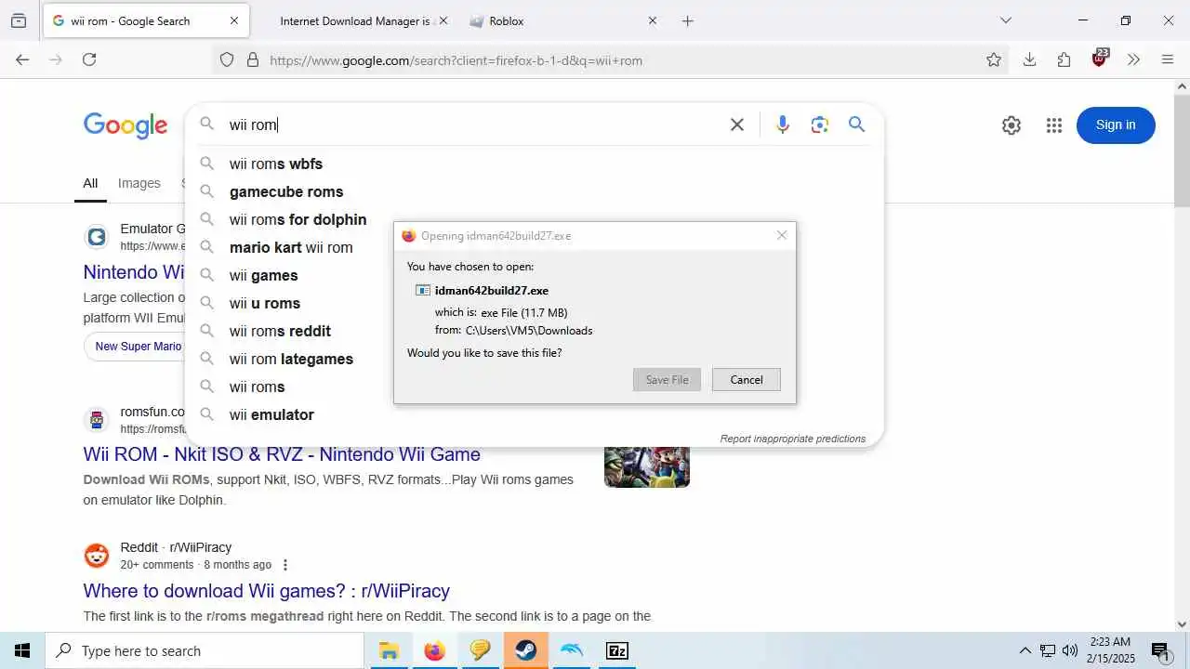
Task: Open Firefox application hamburger menu
Action: click(x=1168, y=59)
